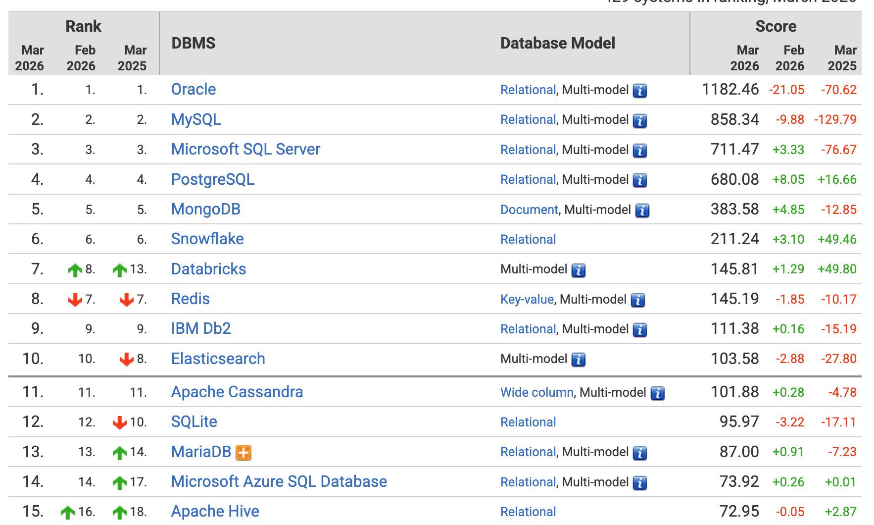Image resolution: width=874 pixels, height=525 pixels.
Task: Open the PostgreSQL link
Action: click(x=213, y=179)
